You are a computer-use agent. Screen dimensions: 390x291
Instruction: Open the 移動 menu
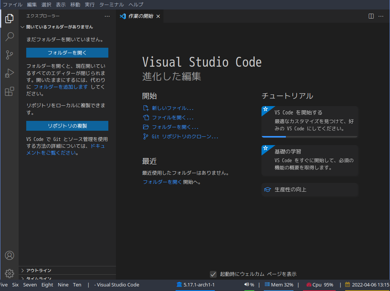point(75,5)
